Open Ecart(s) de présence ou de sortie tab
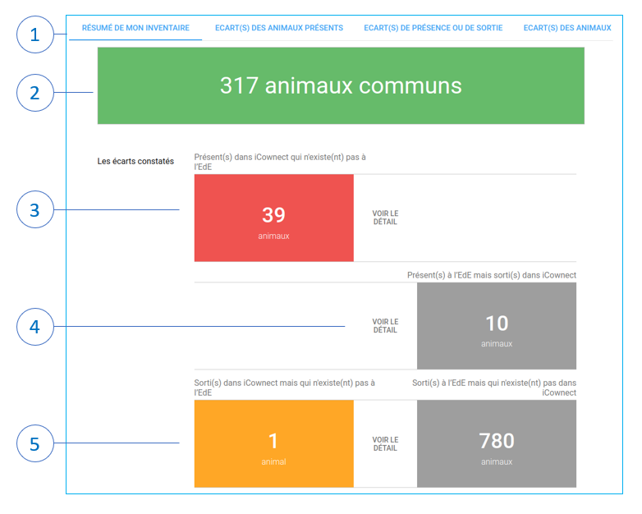Viewport: 642px width, 514px height. [433, 28]
